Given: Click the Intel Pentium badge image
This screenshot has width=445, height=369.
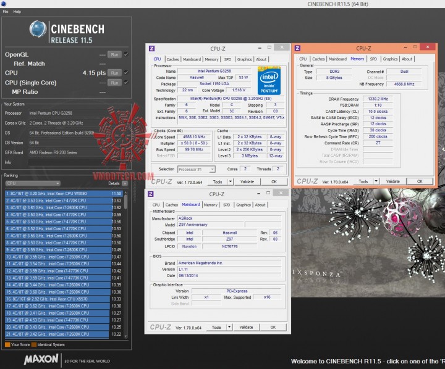Looking at the screenshot, I should [x=269, y=80].
